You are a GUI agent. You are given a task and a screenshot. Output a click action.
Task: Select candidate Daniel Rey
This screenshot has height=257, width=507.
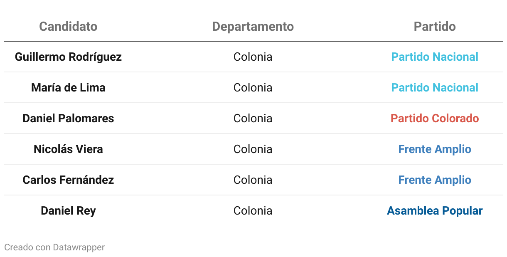(x=68, y=211)
